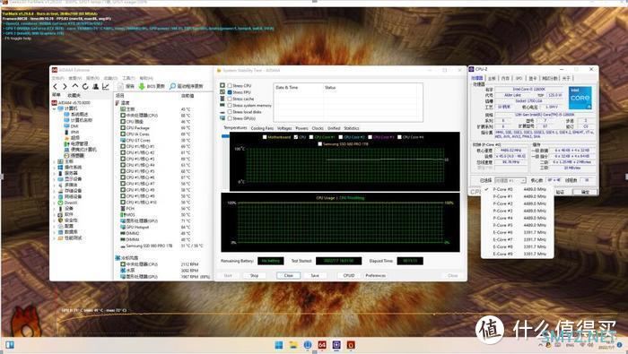
Task: Switch to the Voltages tab
Action: (x=284, y=128)
